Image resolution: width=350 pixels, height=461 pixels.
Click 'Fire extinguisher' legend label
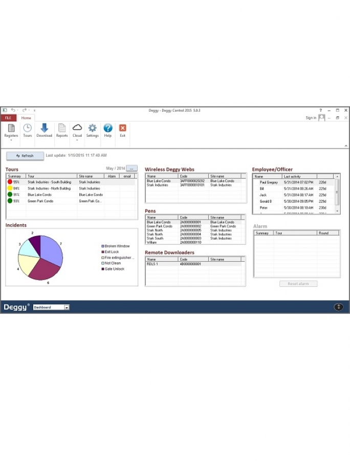[119, 258]
